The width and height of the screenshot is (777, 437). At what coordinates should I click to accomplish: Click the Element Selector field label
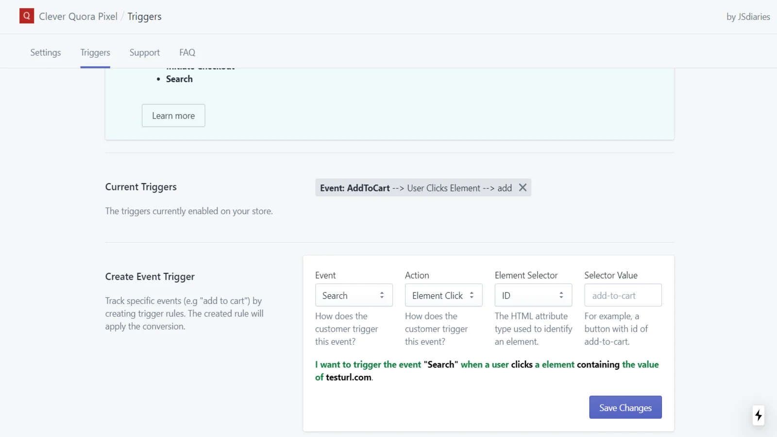coord(526,275)
